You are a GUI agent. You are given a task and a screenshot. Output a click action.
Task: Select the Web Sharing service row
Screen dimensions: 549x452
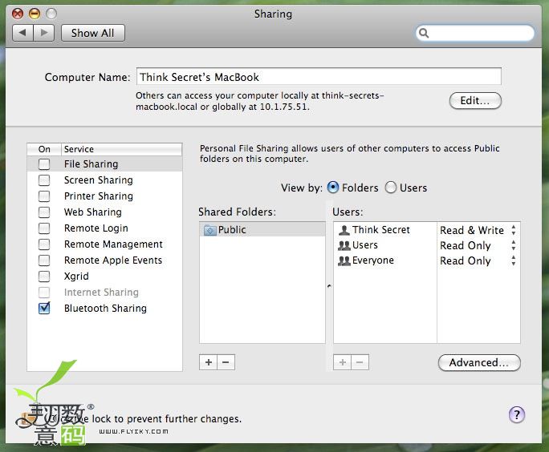(x=104, y=212)
